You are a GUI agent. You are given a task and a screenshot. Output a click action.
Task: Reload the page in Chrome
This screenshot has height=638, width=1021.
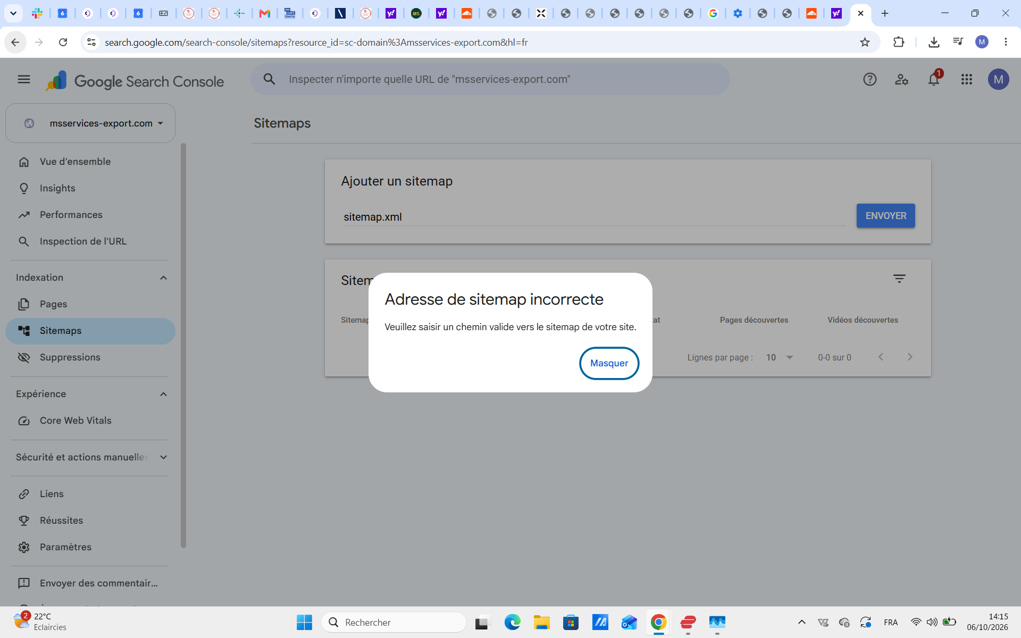click(x=63, y=42)
